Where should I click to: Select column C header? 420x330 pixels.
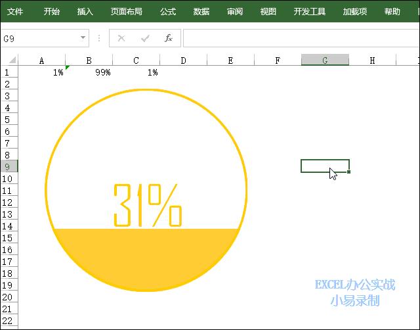click(x=136, y=60)
